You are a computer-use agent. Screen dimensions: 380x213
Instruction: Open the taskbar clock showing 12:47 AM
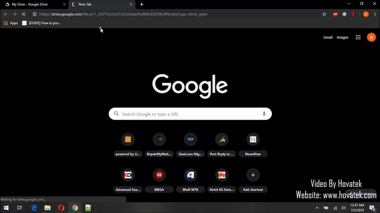pyautogui.click(x=357, y=208)
